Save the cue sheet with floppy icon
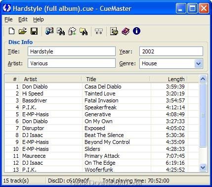 pyautogui.click(x=34, y=31)
